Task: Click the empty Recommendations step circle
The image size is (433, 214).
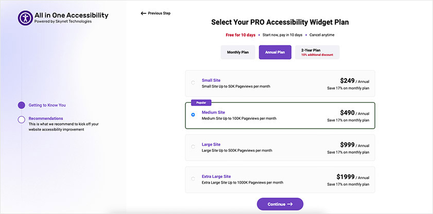Action: pos(21,119)
